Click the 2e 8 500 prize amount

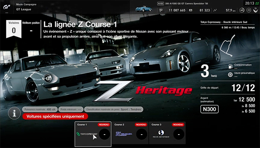(248, 106)
